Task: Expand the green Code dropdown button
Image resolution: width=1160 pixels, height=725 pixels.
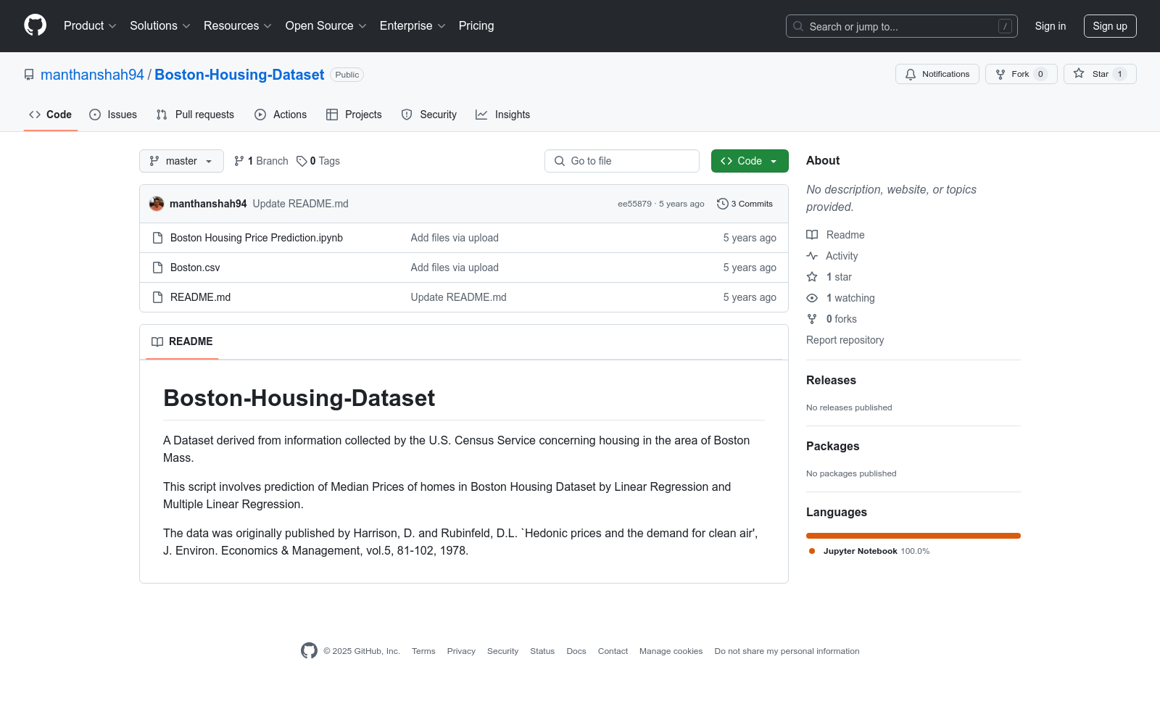Action: pyautogui.click(x=750, y=161)
